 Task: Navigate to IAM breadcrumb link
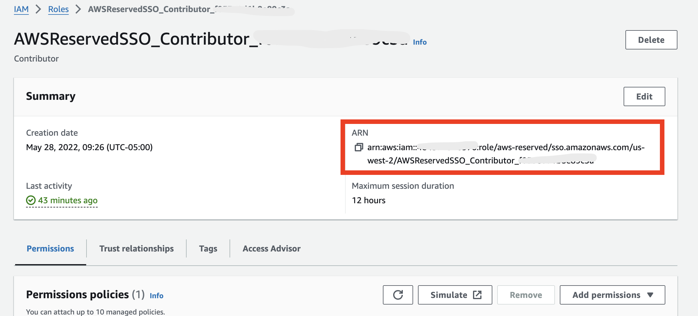pos(21,9)
